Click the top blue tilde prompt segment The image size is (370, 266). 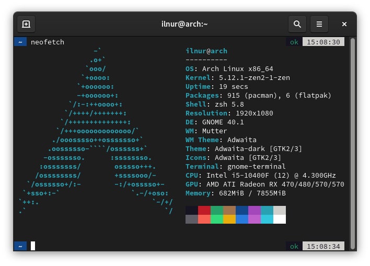(20, 42)
